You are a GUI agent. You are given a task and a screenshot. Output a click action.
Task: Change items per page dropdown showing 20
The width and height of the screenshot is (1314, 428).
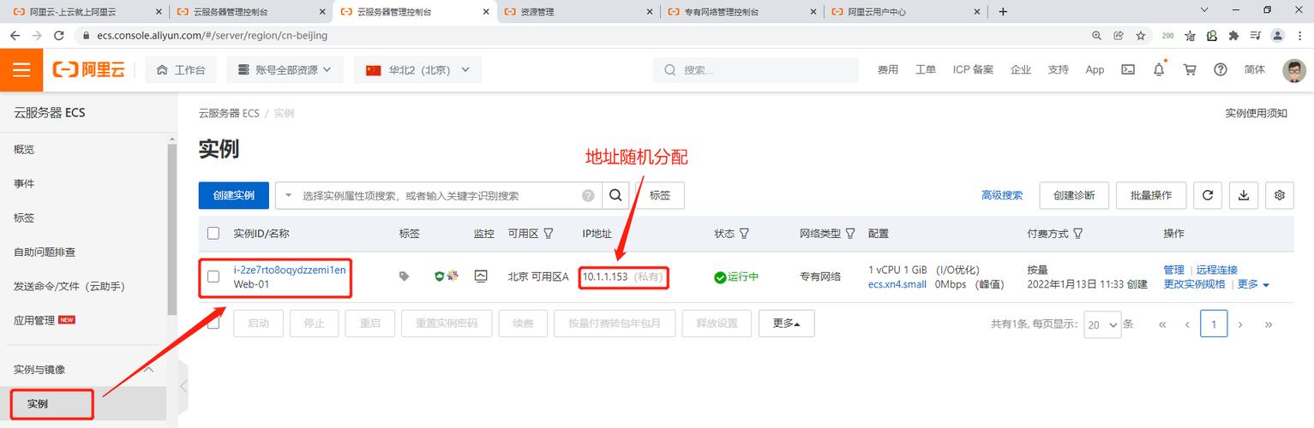click(x=1103, y=324)
